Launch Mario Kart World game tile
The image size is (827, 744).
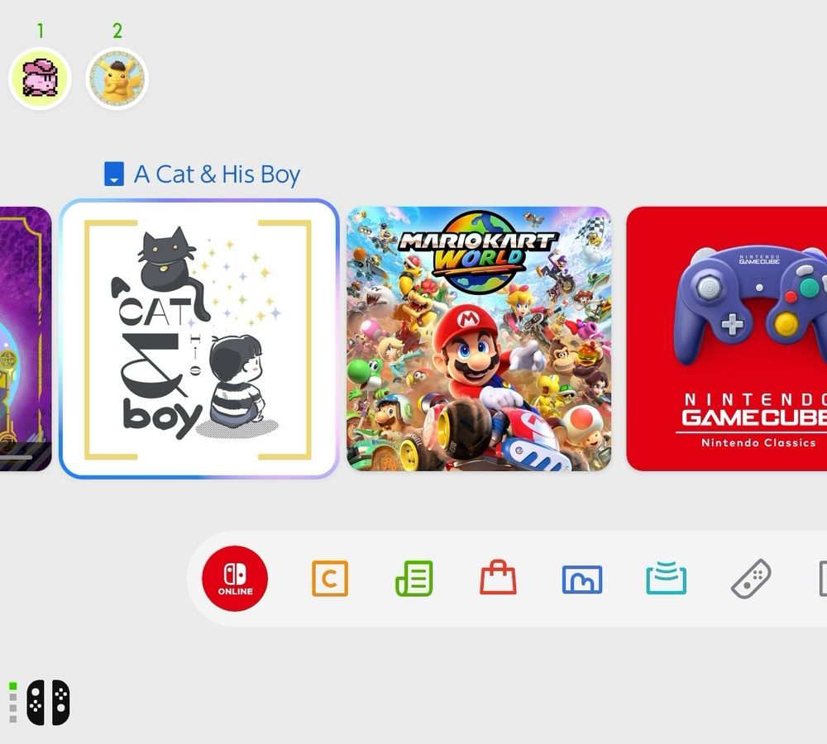pyautogui.click(x=479, y=338)
